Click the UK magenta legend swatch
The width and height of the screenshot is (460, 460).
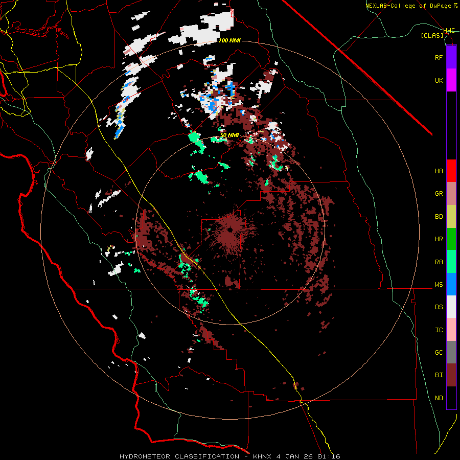pyautogui.click(x=451, y=80)
